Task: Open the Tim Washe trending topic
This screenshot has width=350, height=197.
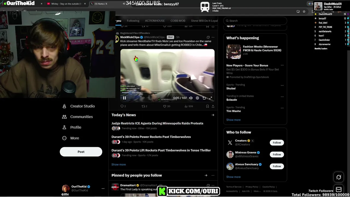Action: tap(234, 111)
